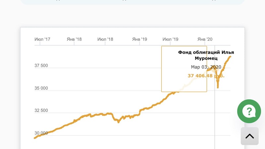Click the 35 000 value axis label
The height and width of the screenshot is (149, 265).
coord(41,88)
